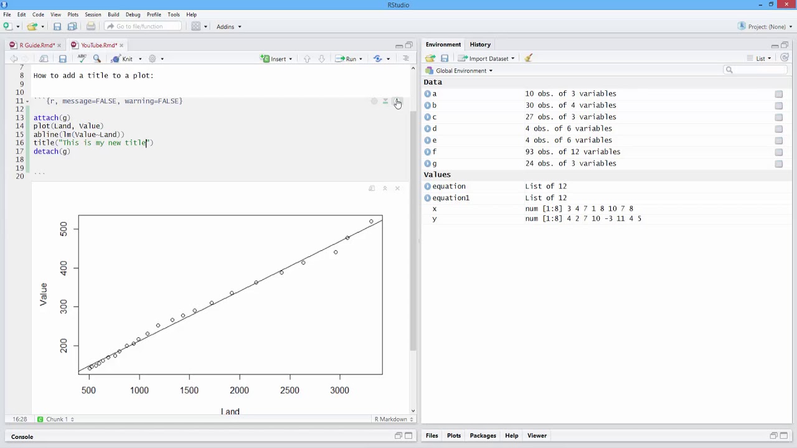Go to next chunk down arrow
Viewport: 797px width, 448px height.
321,58
